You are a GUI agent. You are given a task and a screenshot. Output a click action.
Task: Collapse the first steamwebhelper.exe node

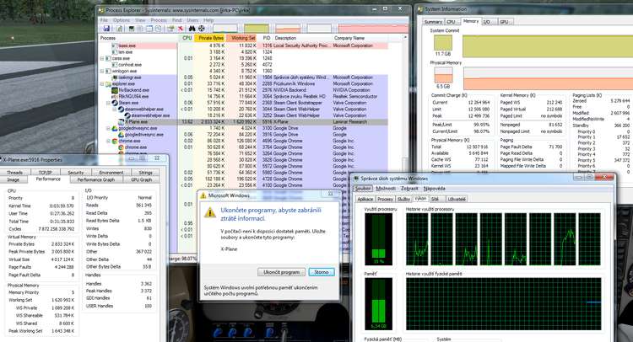tap(115, 110)
